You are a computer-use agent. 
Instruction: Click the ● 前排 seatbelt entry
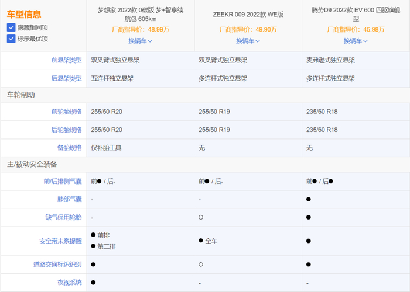tap(100, 235)
